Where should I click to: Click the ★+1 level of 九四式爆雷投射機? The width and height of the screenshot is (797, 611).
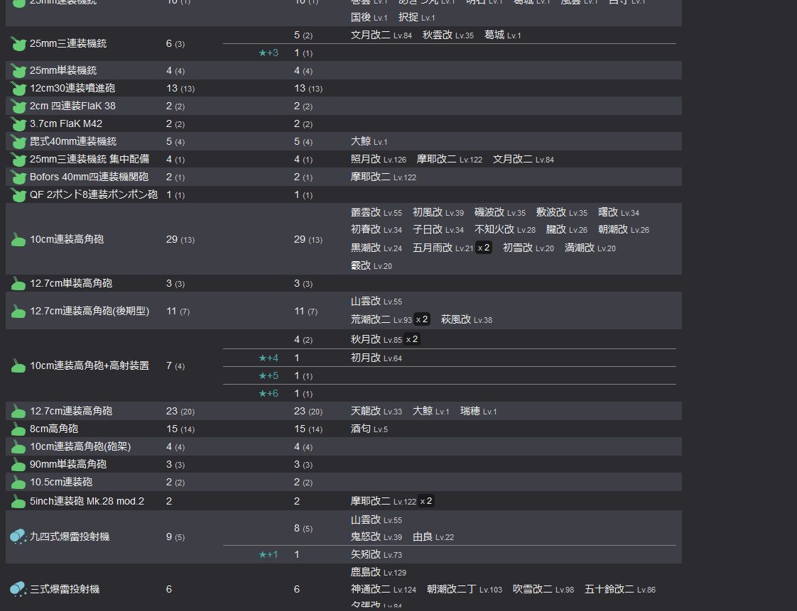point(269,555)
